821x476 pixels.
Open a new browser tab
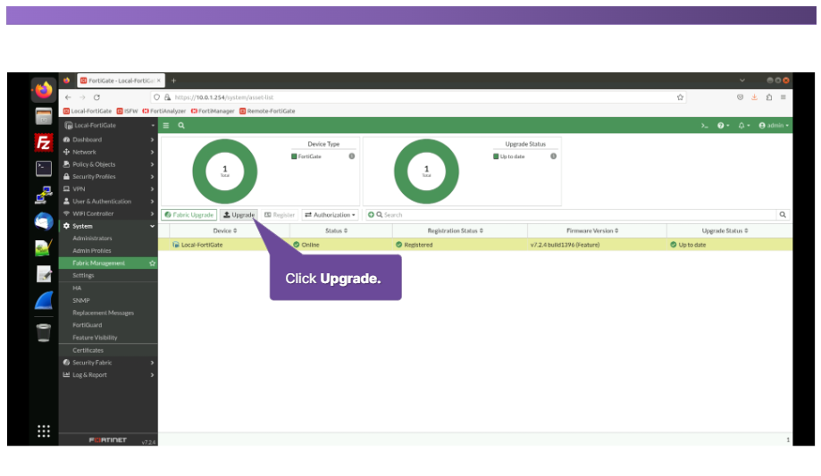tap(174, 80)
